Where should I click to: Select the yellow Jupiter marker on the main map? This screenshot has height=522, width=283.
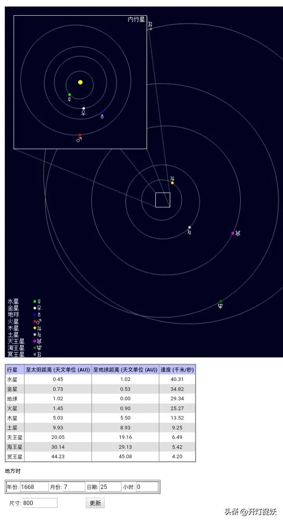[172, 183]
